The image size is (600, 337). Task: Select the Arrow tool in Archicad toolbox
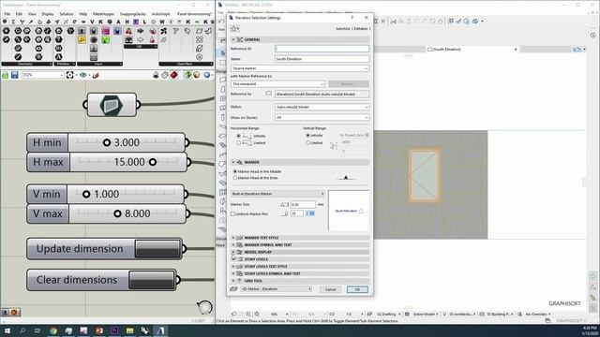tap(223, 52)
